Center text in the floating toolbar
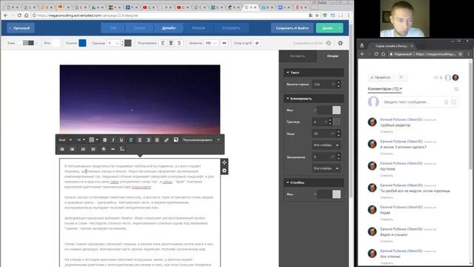 pyautogui.click(x=140, y=140)
